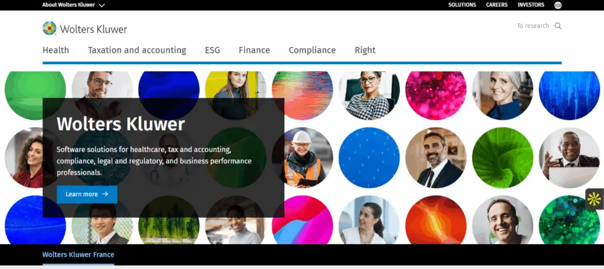The height and width of the screenshot is (269, 604).
Task: Click the SOLUTIONS top bar link
Action: 462,5
